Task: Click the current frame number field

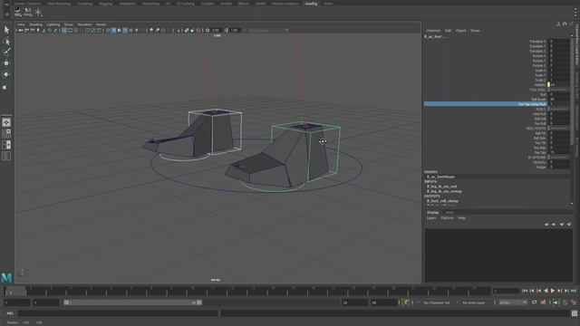Action: pos(506,292)
